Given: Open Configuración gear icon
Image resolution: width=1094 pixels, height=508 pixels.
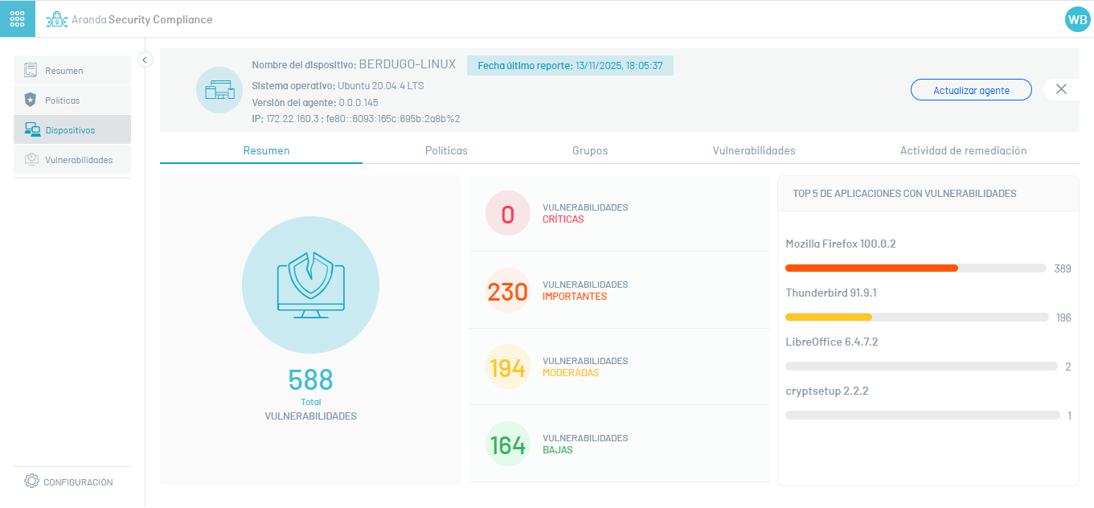Looking at the screenshot, I should 31,481.
